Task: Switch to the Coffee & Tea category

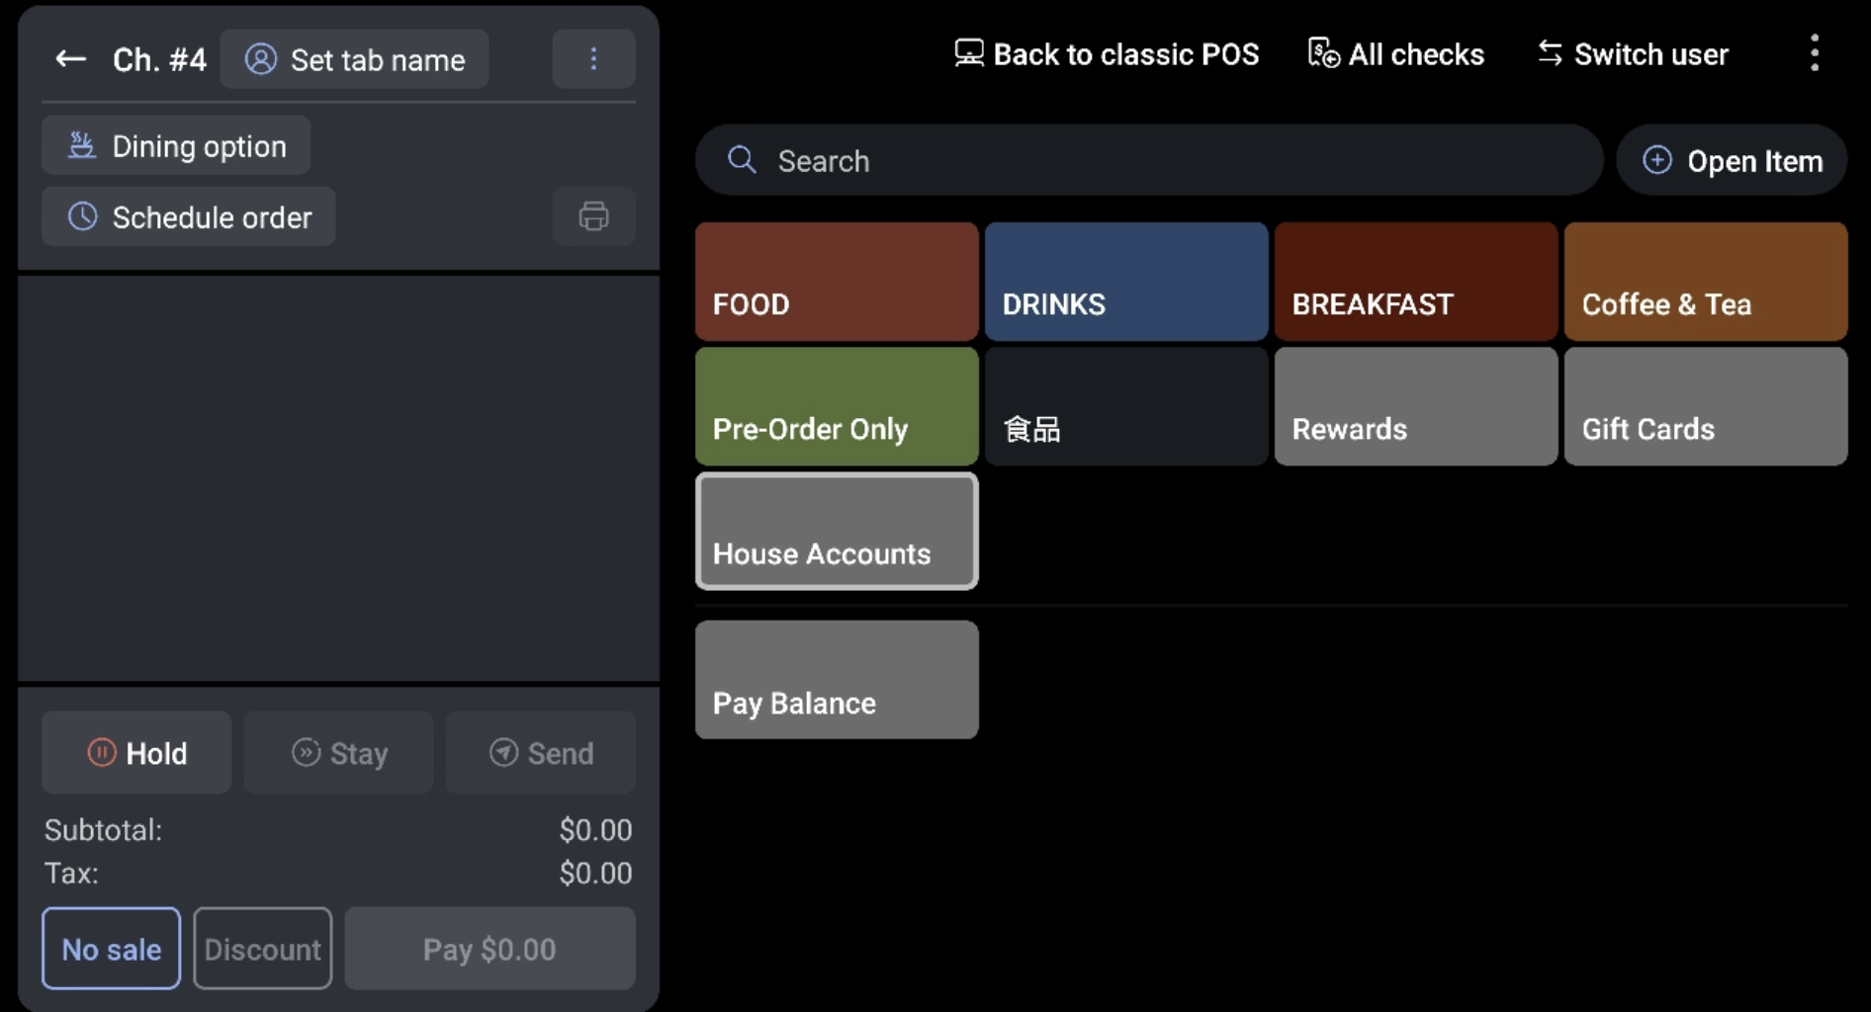Action: tap(1705, 282)
